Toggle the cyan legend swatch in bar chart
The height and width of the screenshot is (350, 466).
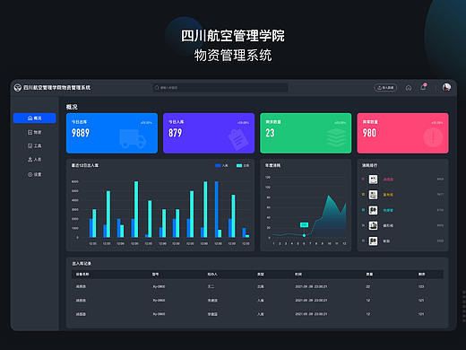click(239, 165)
